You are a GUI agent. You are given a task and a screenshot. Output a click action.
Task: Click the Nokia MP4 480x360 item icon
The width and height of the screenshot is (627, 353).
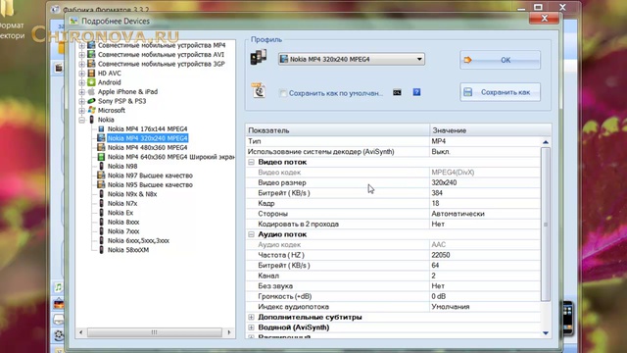tap(101, 147)
